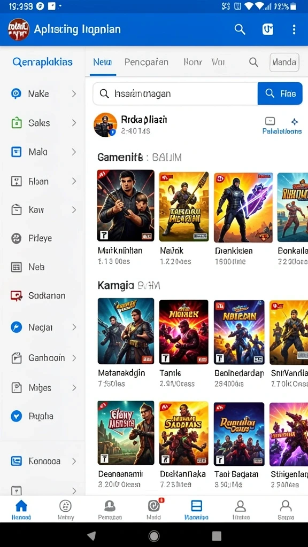Open the Naiırk game thumbnail
The width and height of the screenshot is (308, 547).
(x=184, y=206)
